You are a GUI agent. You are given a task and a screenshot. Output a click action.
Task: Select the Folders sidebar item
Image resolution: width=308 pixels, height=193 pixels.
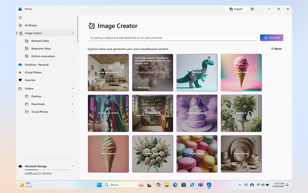[46, 89]
